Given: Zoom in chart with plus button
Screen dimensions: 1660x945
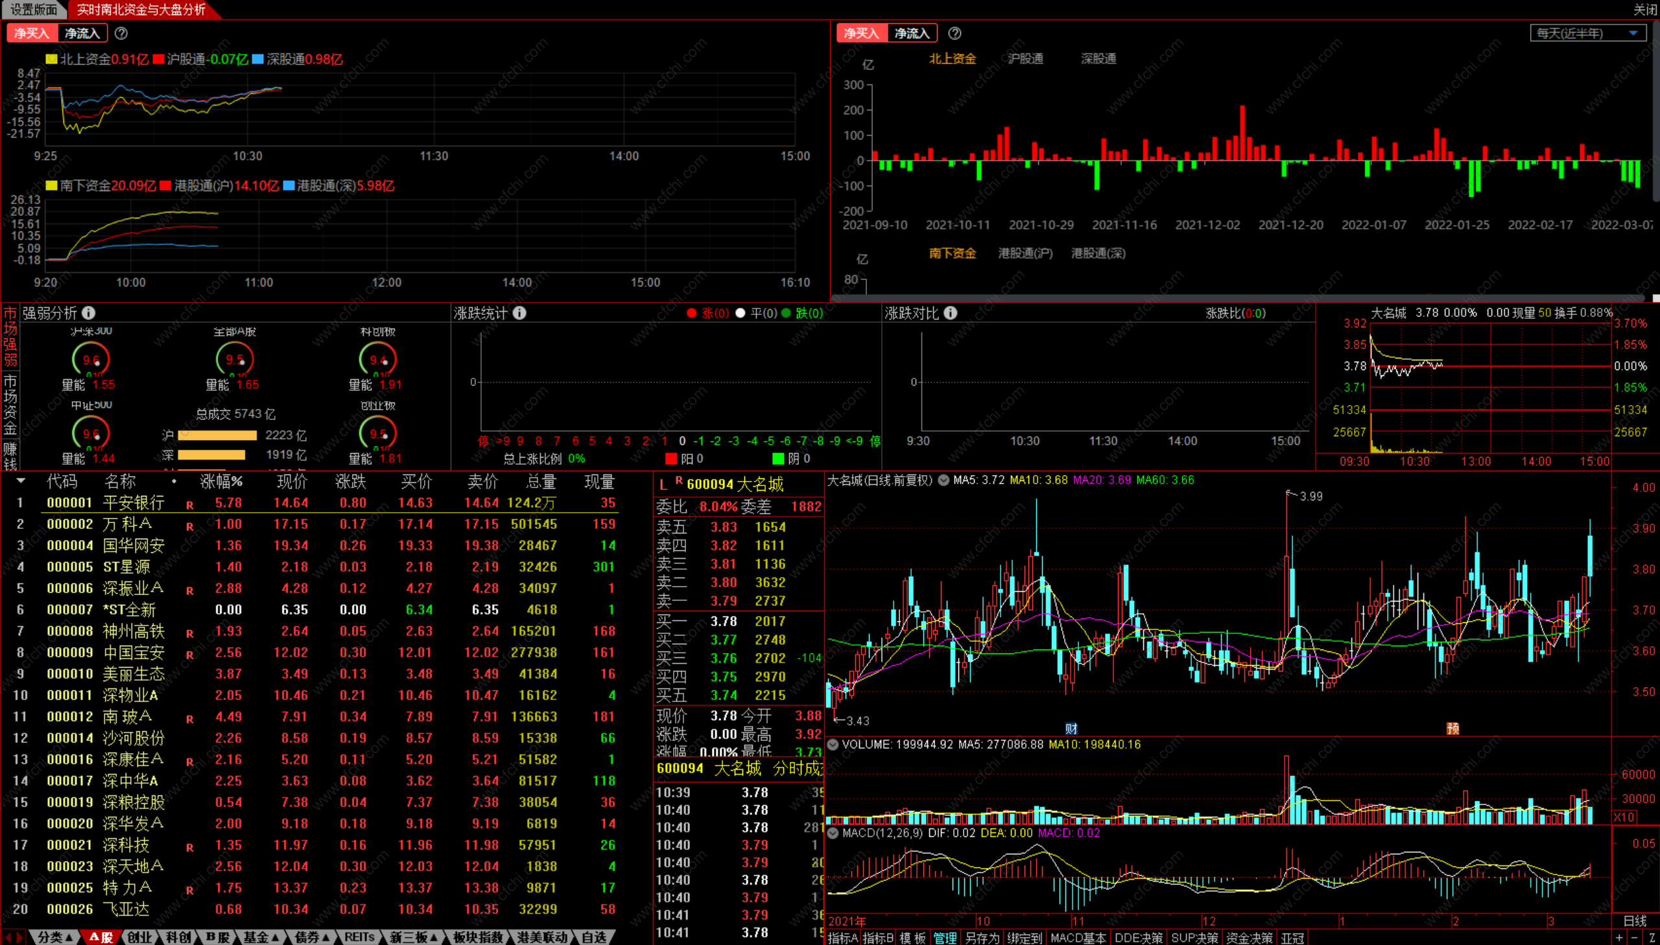Looking at the screenshot, I should coord(1620,938).
